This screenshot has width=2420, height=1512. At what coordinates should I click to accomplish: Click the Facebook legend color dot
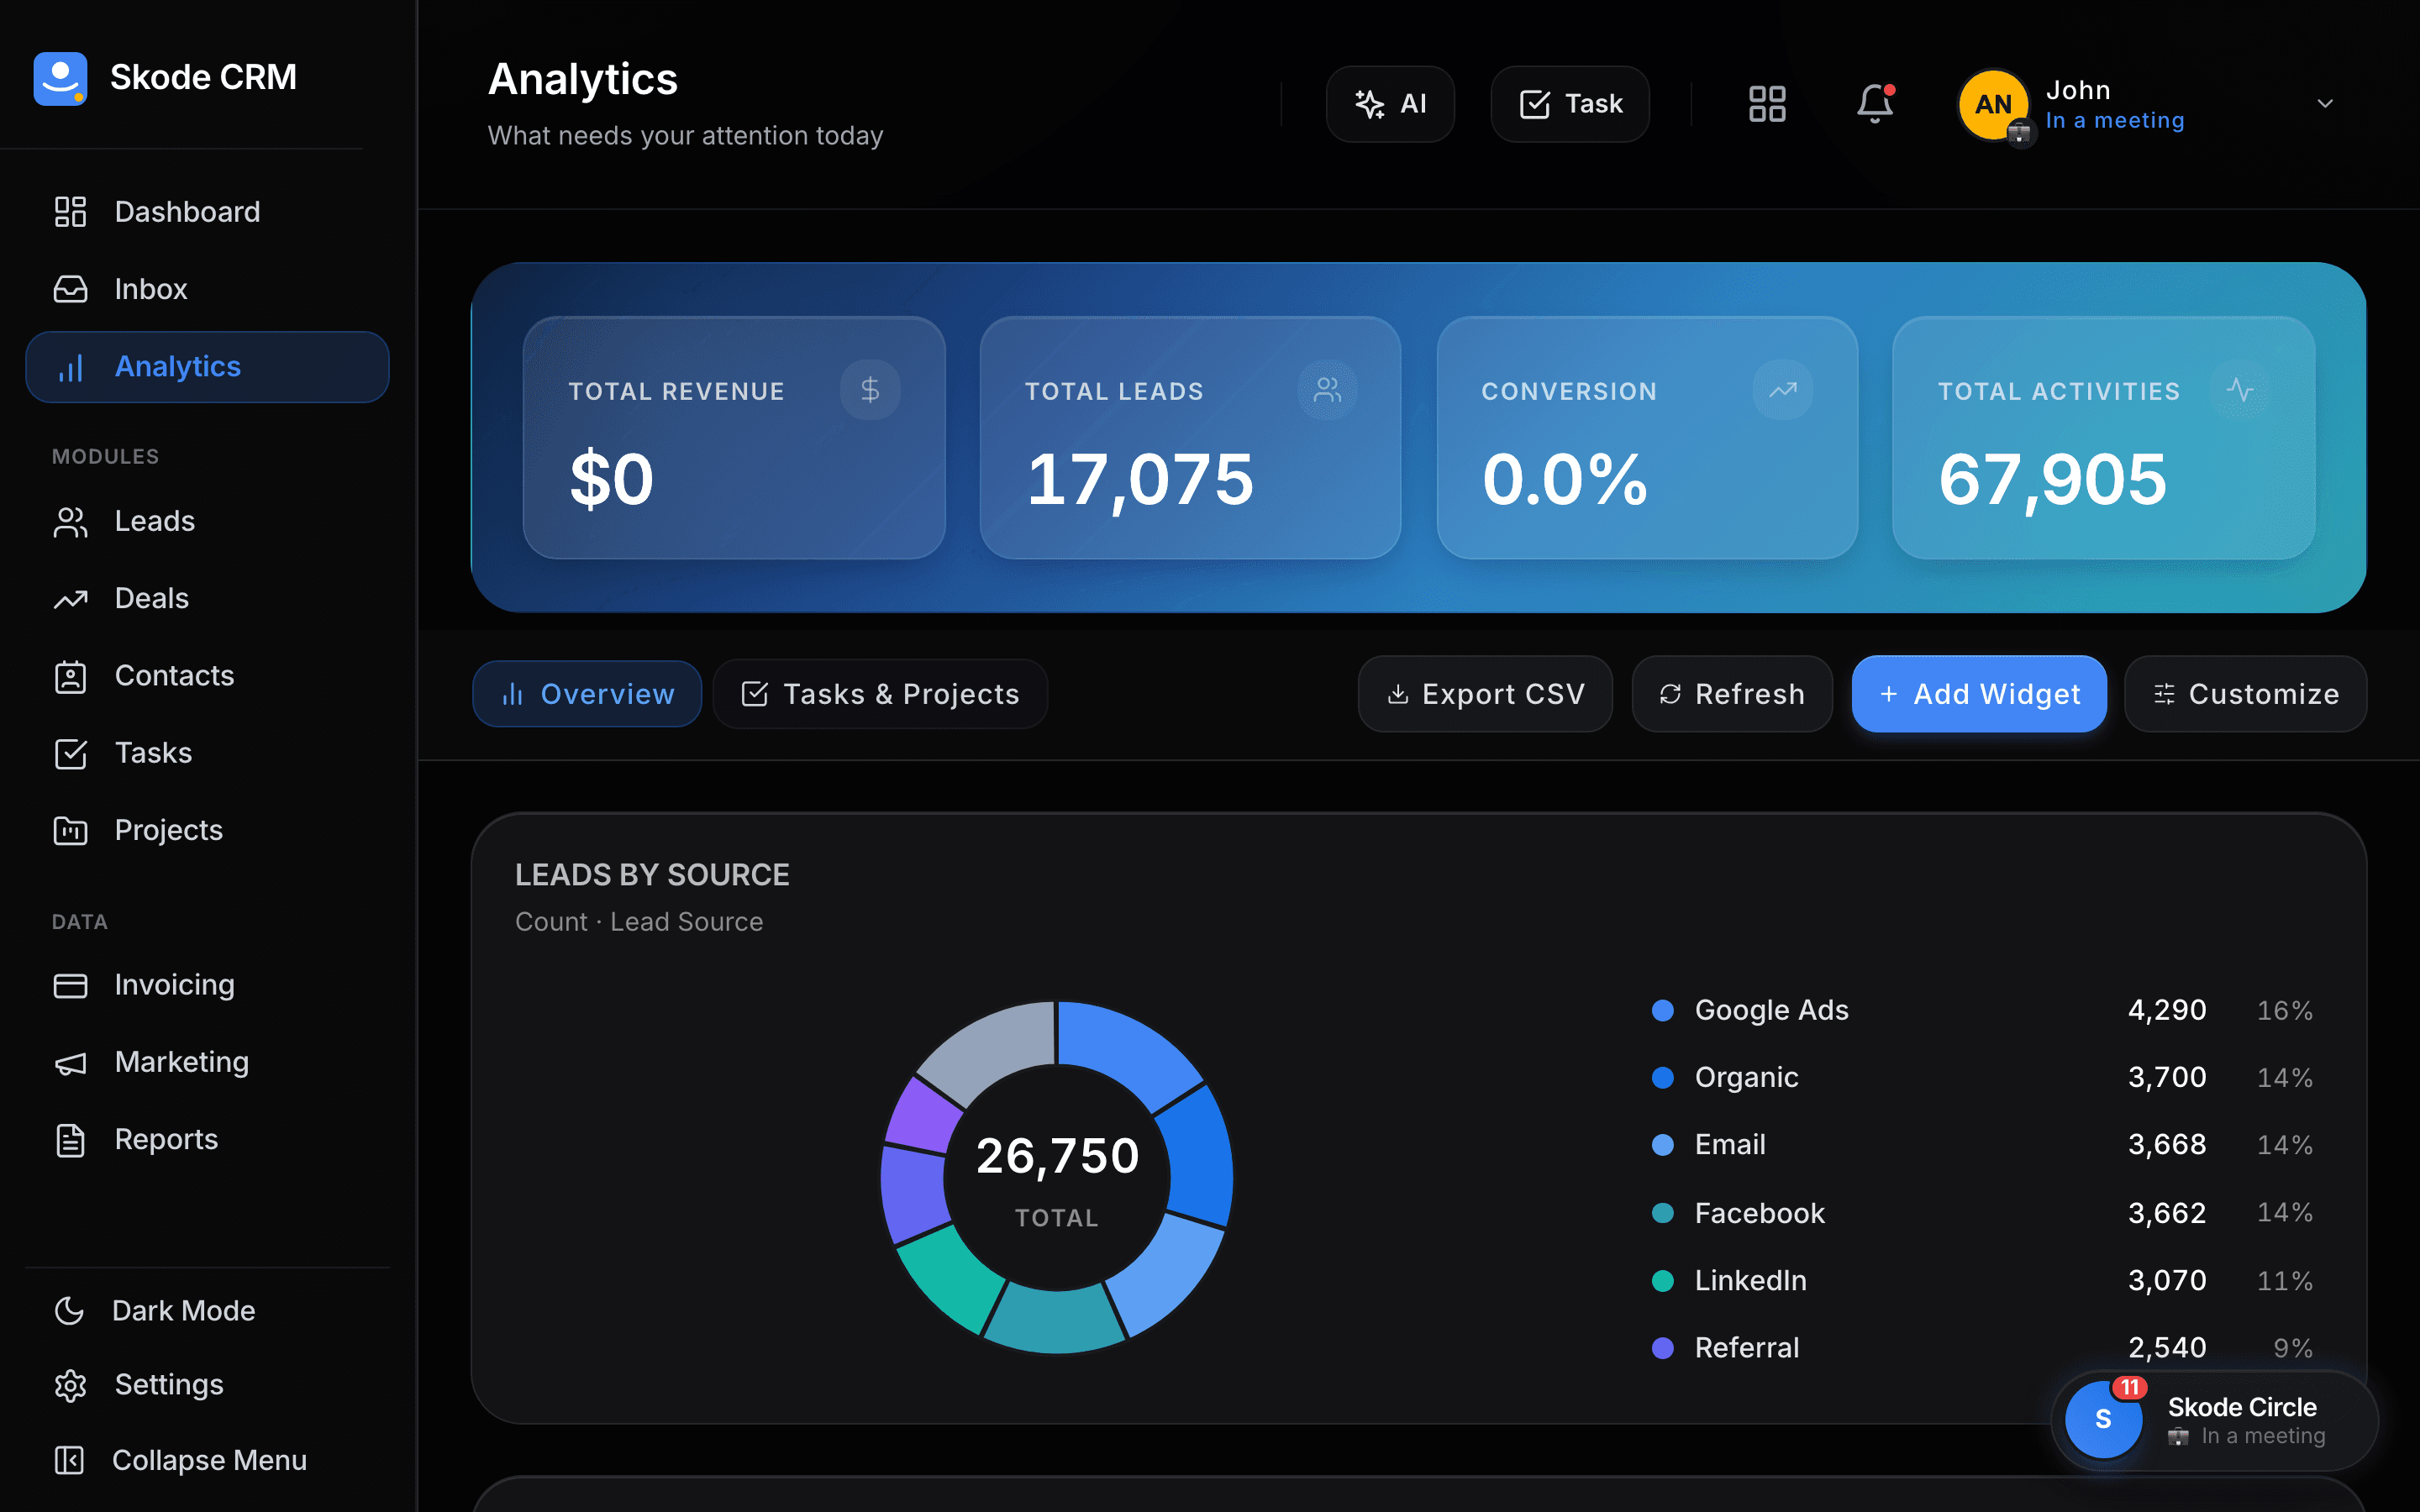click(1663, 1213)
